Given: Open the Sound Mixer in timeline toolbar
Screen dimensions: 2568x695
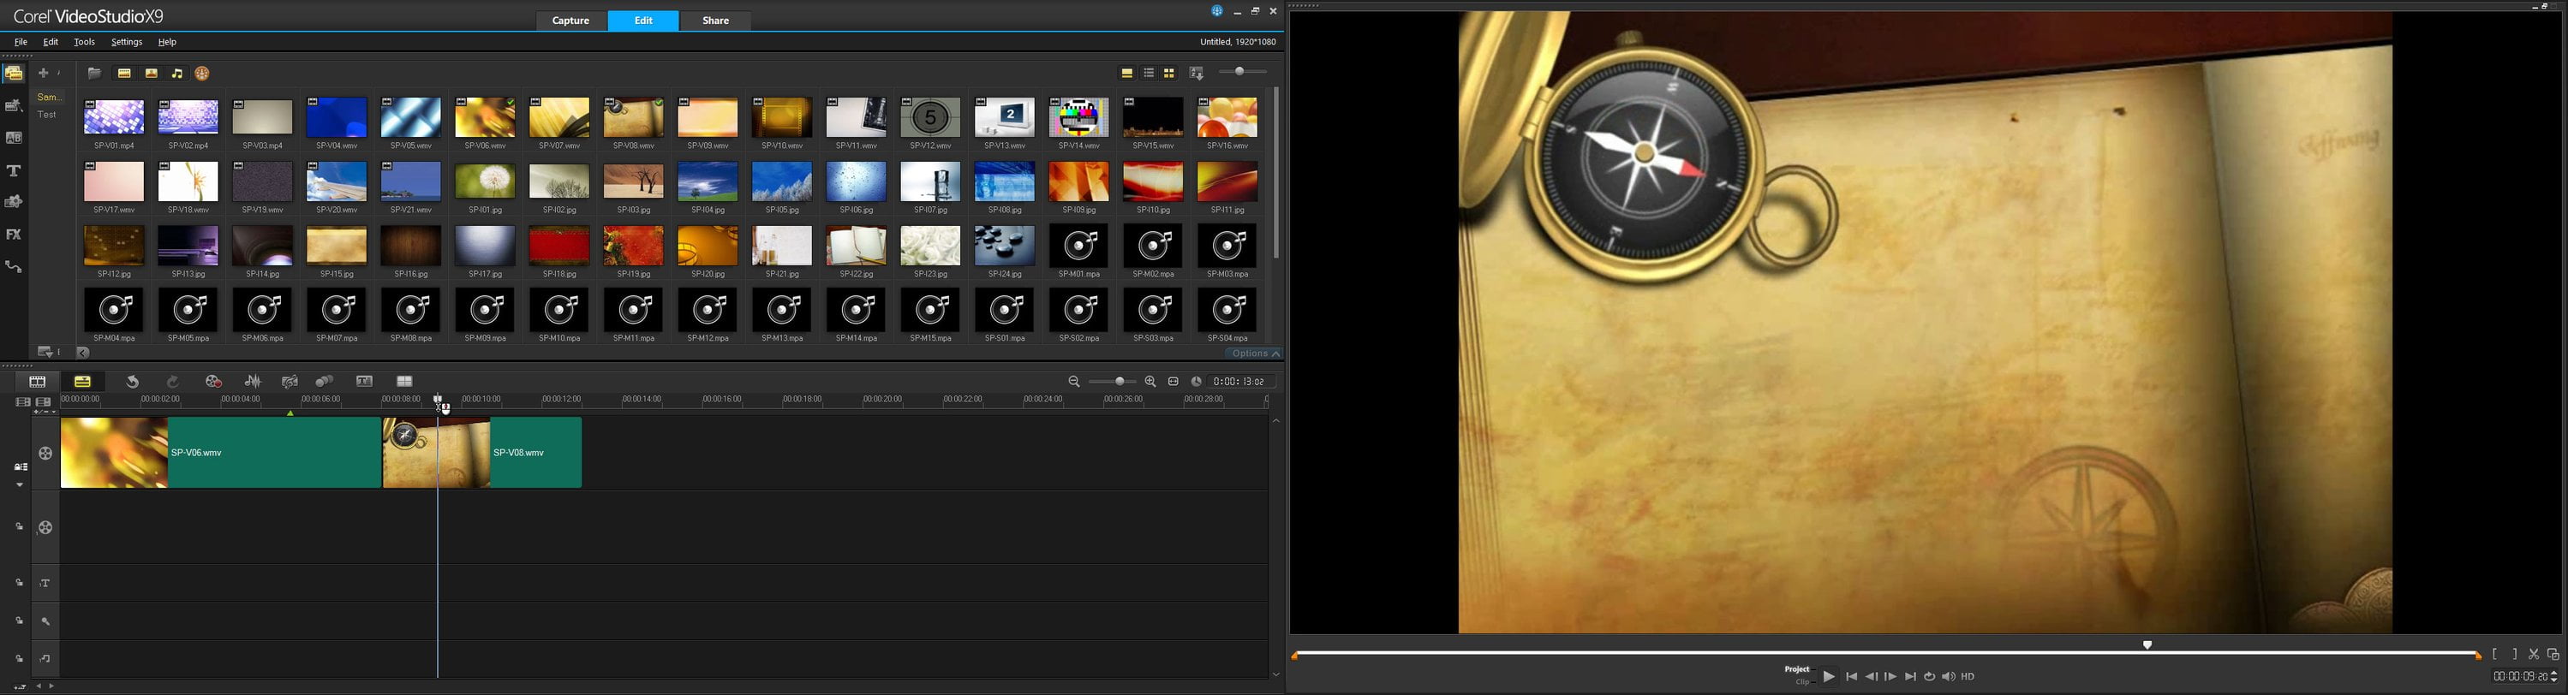Looking at the screenshot, I should 254,382.
